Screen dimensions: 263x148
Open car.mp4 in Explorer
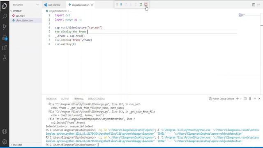tap(20, 16)
